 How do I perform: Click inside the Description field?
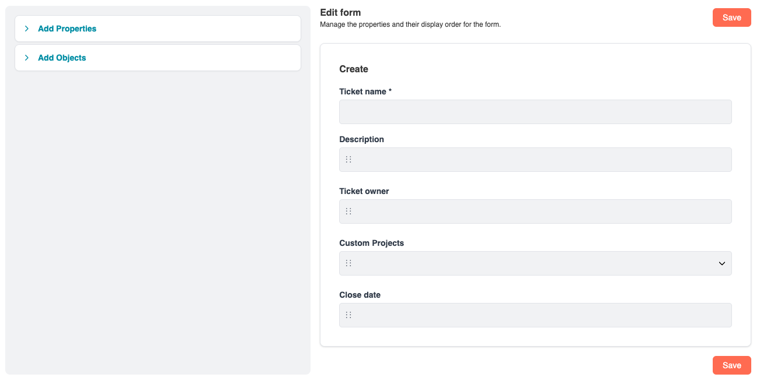pos(535,160)
